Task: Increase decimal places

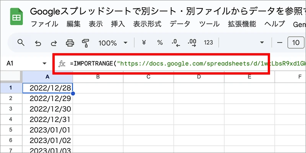Action: click(x=192, y=43)
